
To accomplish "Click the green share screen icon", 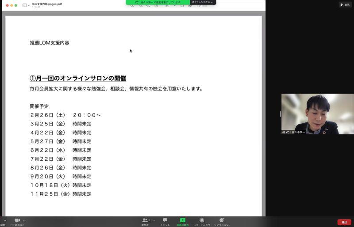I will (182, 220).
